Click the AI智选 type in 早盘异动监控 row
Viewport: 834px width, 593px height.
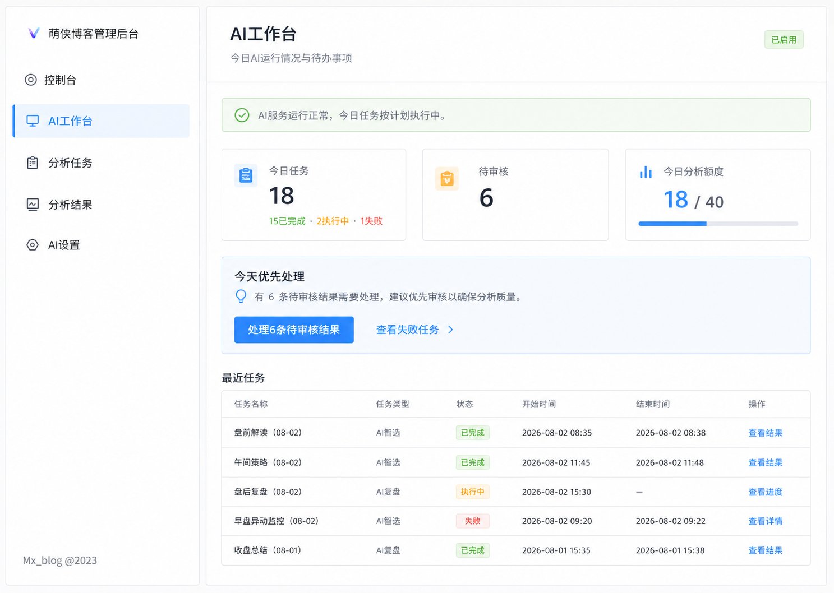[x=388, y=521]
